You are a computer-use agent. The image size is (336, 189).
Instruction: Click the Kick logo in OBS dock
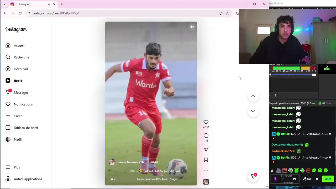coord(327,68)
